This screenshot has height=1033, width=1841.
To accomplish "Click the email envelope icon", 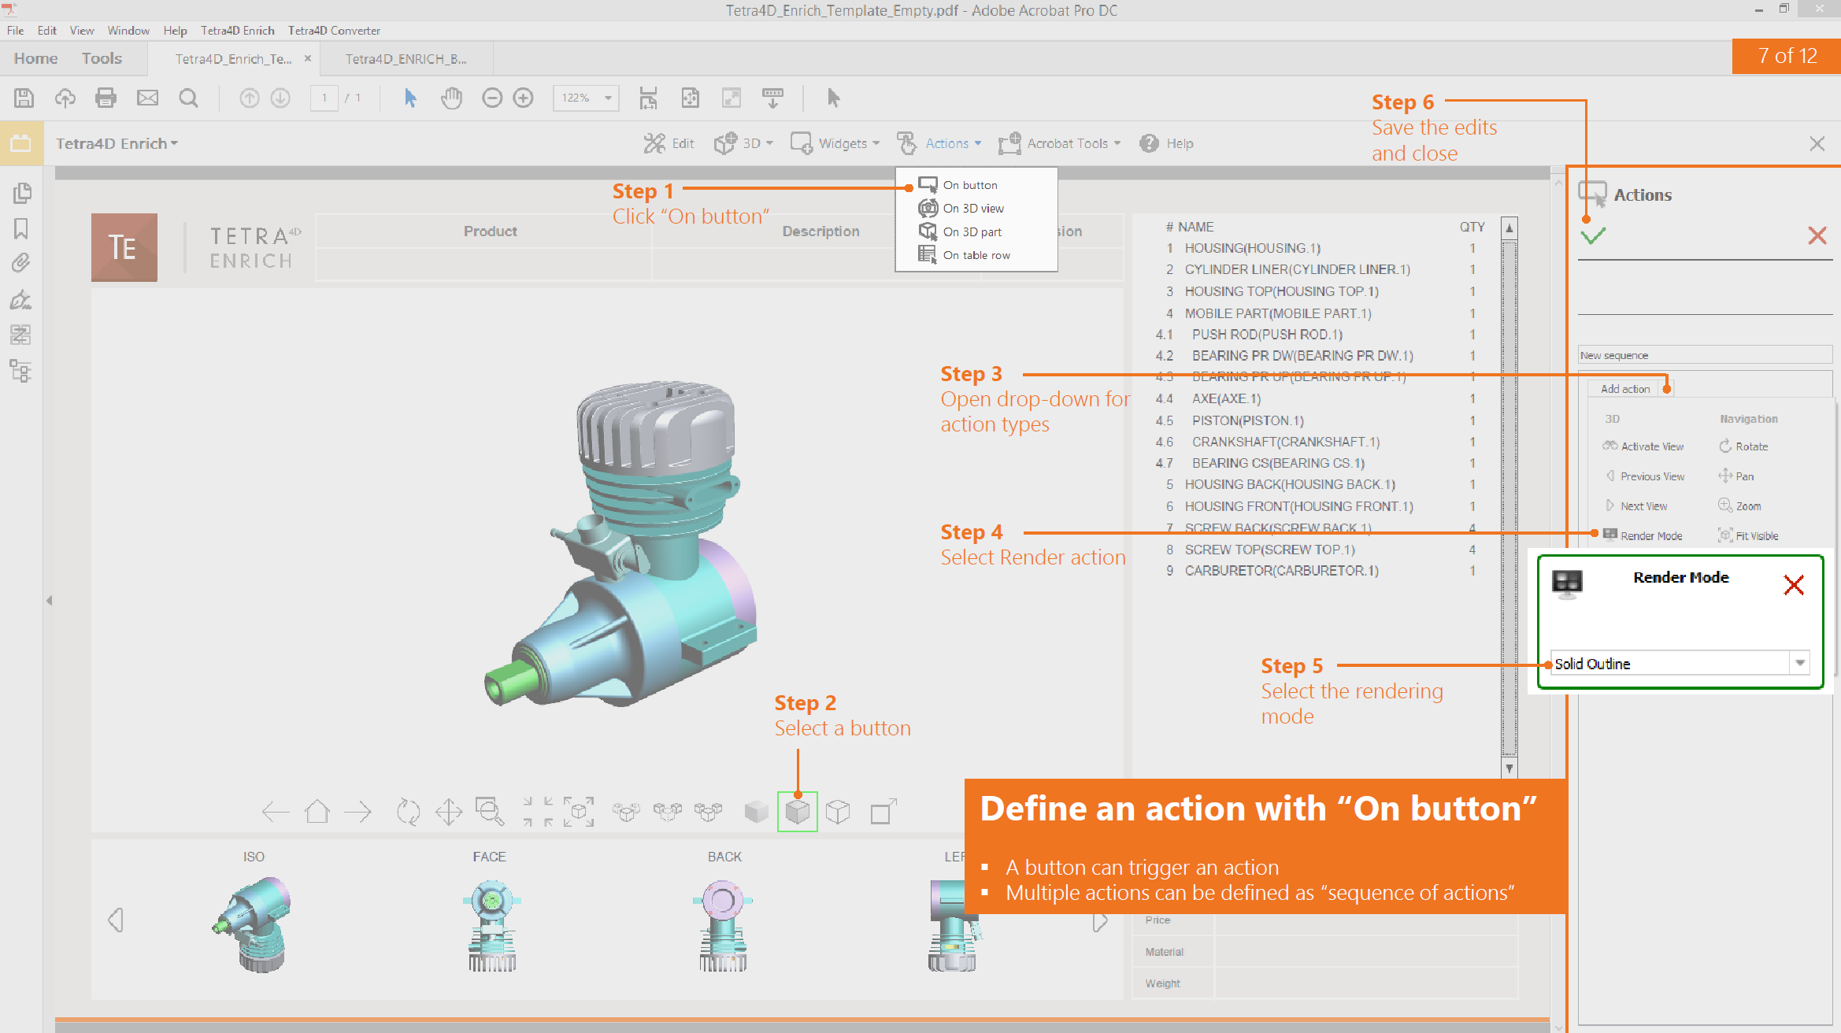I will pyautogui.click(x=147, y=98).
